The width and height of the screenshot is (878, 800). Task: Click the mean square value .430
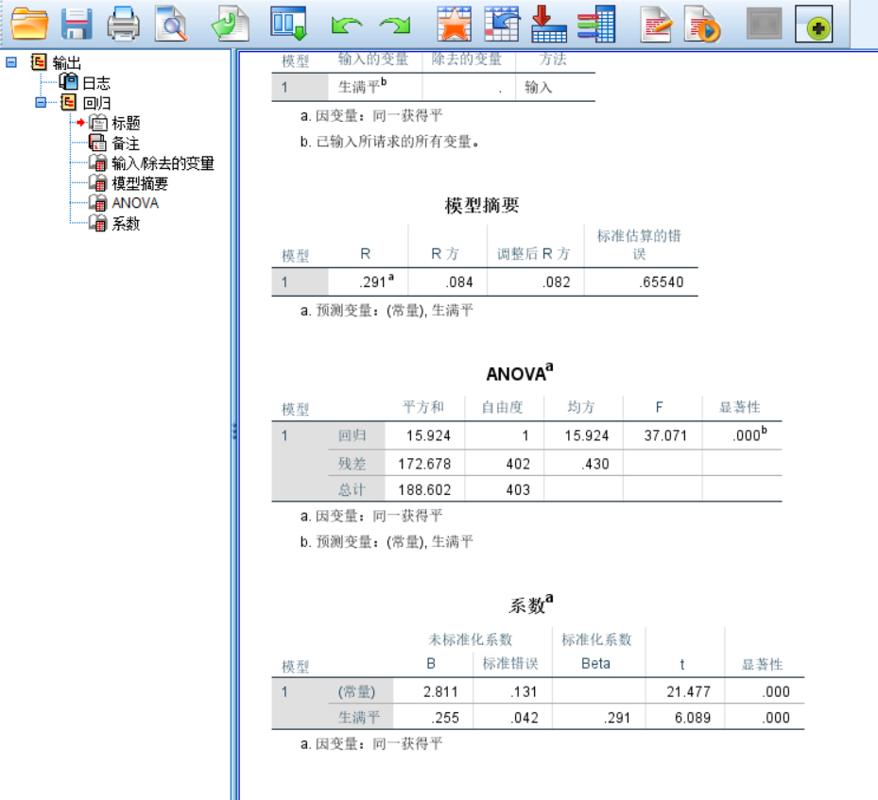coord(595,464)
